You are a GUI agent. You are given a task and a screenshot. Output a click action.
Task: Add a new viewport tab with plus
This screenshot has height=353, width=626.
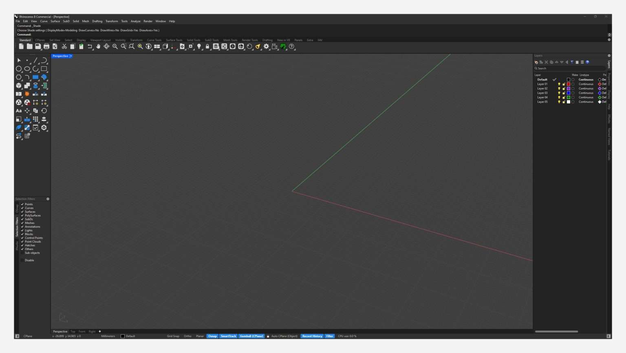[x=100, y=331]
